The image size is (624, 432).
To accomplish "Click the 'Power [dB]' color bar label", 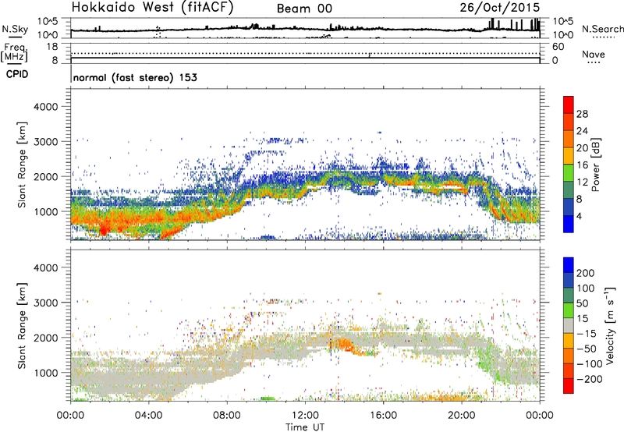I will pyautogui.click(x=595, y=165).
